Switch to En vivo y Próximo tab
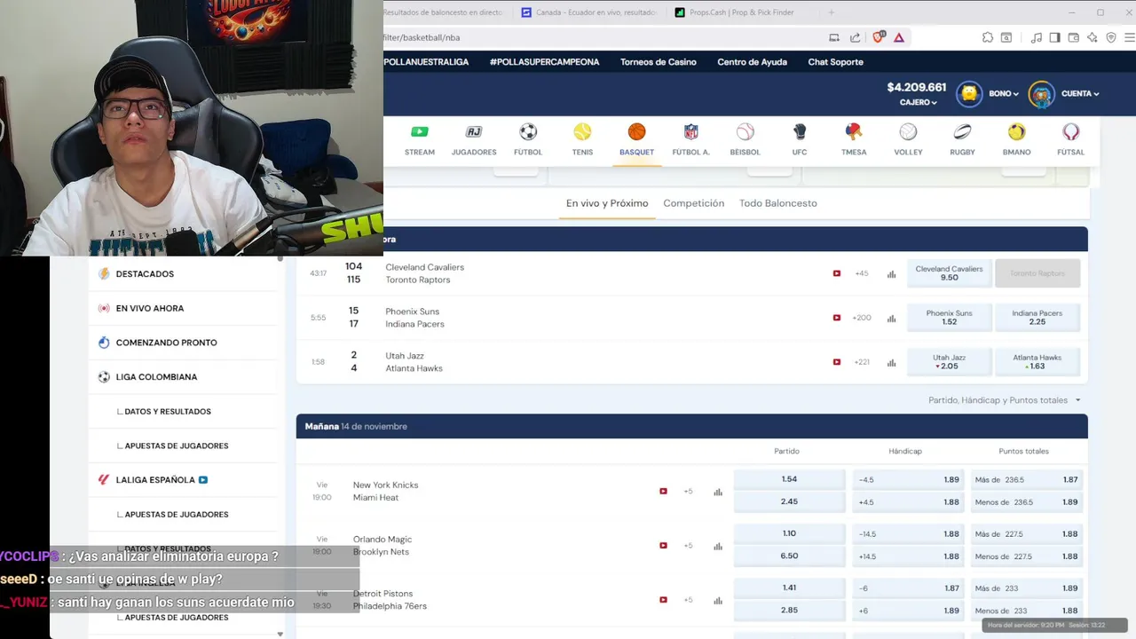 tap(607, 203)
